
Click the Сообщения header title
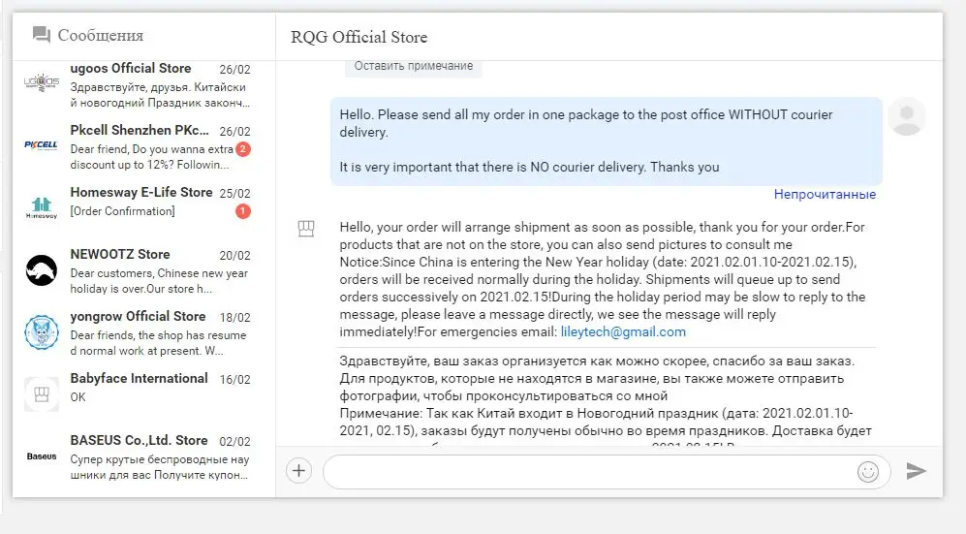[x=101, y=36]
